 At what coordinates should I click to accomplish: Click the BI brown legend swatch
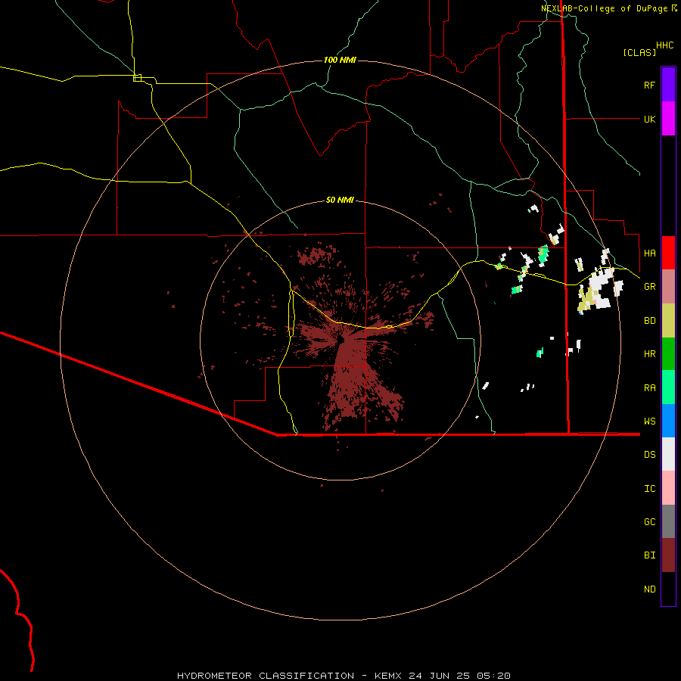click(x=668, y=555)
